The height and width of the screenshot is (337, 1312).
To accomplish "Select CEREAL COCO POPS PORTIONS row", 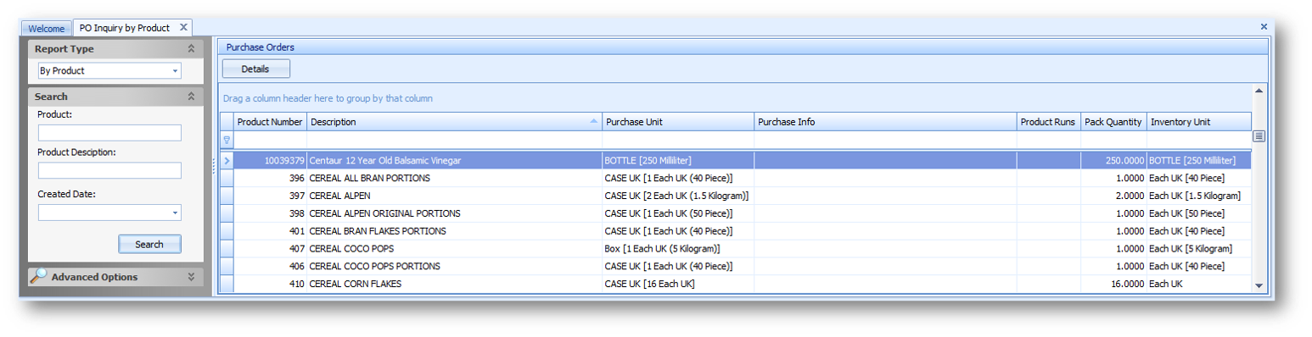I will coord(736,266).
